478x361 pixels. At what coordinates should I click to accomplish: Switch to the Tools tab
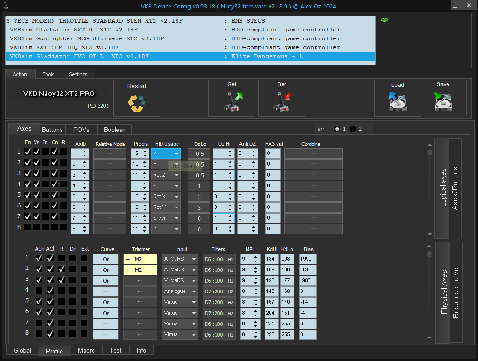[48, 74]
